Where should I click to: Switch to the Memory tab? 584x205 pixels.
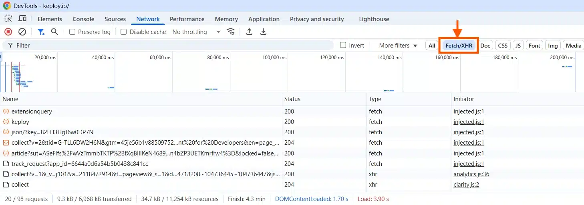pos(226,19)
